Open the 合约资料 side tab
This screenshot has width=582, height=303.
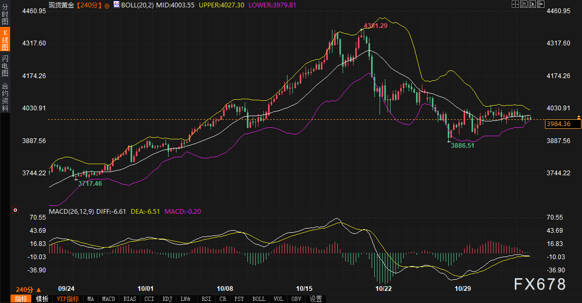tap(5, 96)
